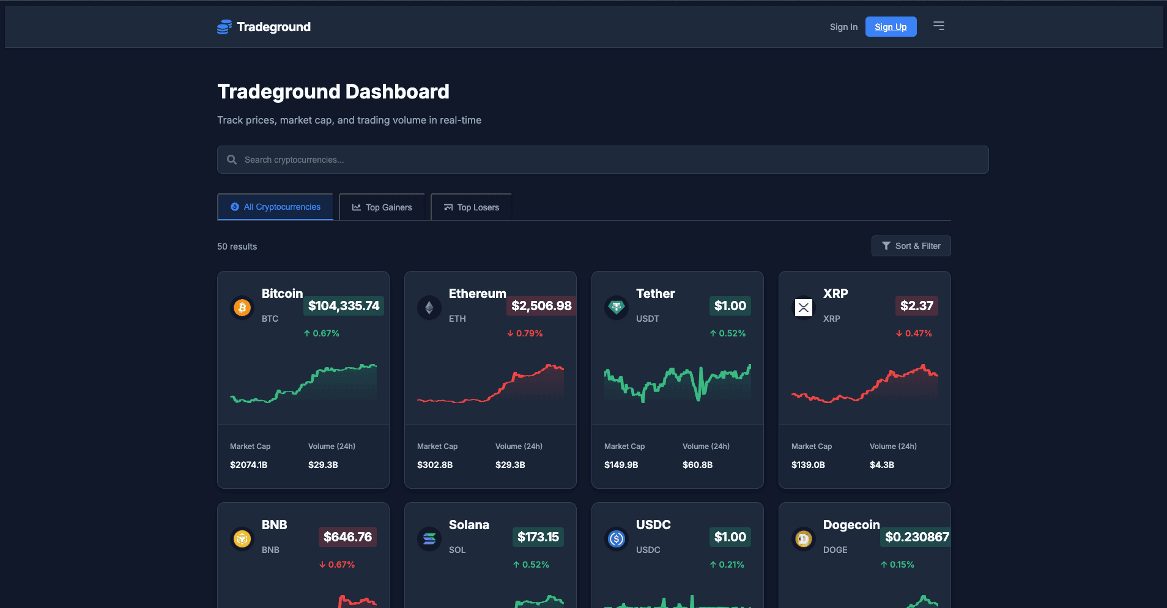Click the Dogecoin price $0.230867
Image resolution: width=1167 pixels, height=608 pixels.
click(917, 537)
